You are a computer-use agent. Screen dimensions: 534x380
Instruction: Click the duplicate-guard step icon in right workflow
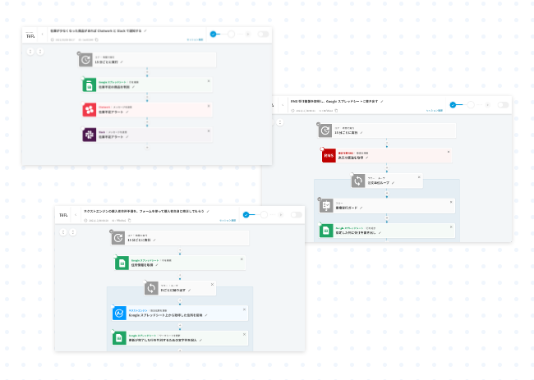pos(327,205)
